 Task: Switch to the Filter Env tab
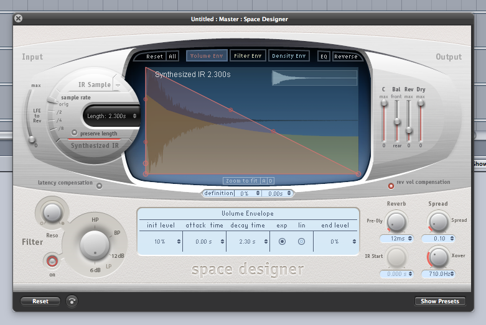click(248, 56)
